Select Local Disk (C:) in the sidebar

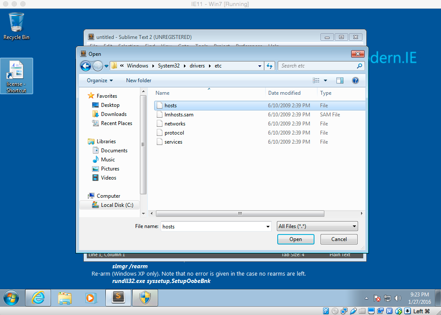[x=110, y=205]
